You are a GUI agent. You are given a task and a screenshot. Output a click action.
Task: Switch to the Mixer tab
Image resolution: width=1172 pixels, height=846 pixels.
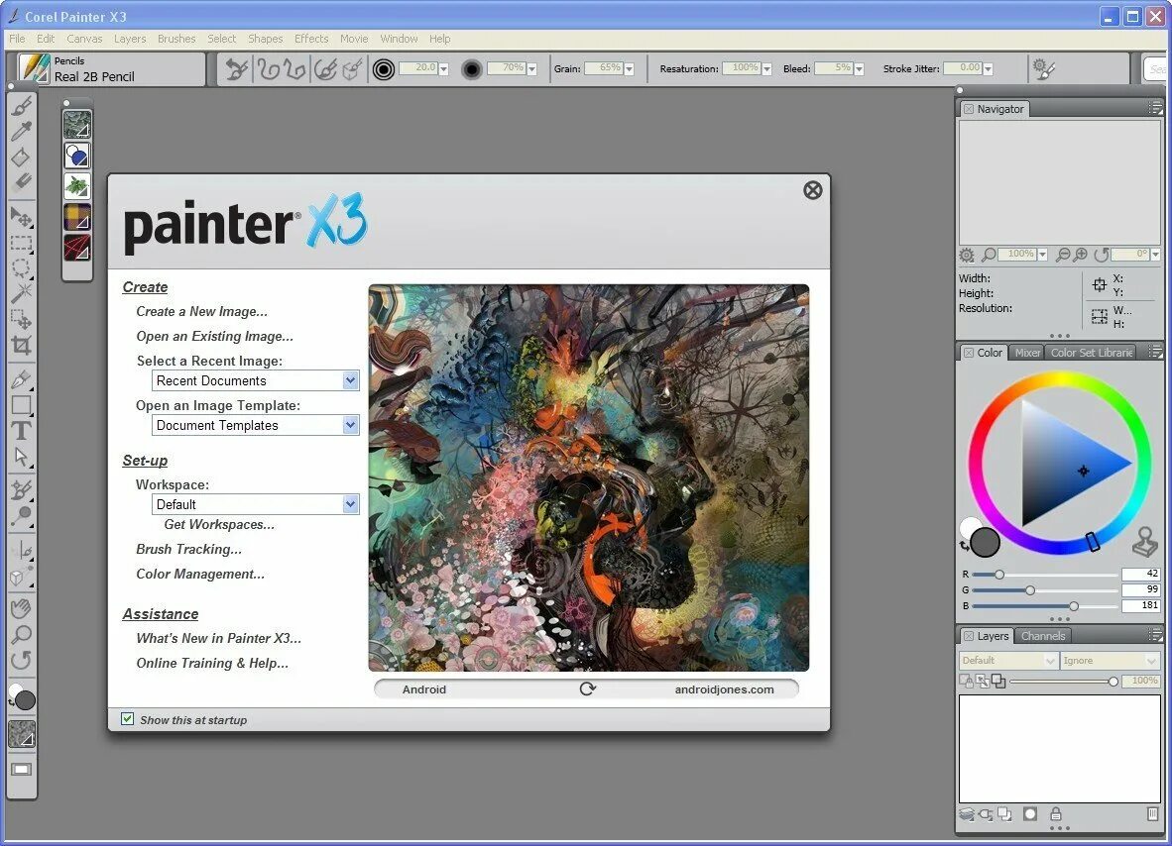(x=1027, y=353)
